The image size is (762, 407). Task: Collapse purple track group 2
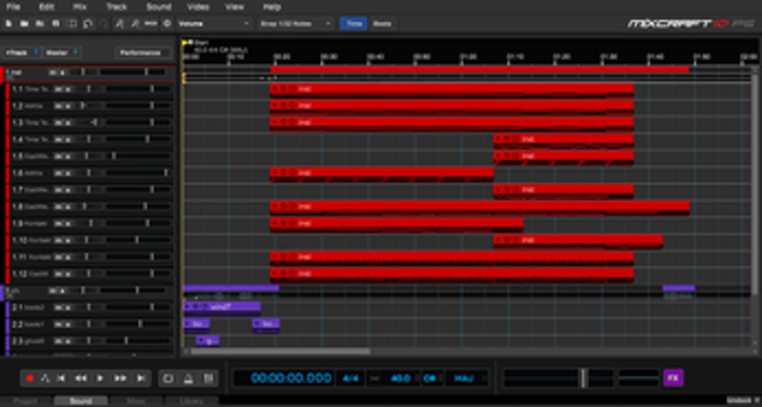tap(9, 295)
